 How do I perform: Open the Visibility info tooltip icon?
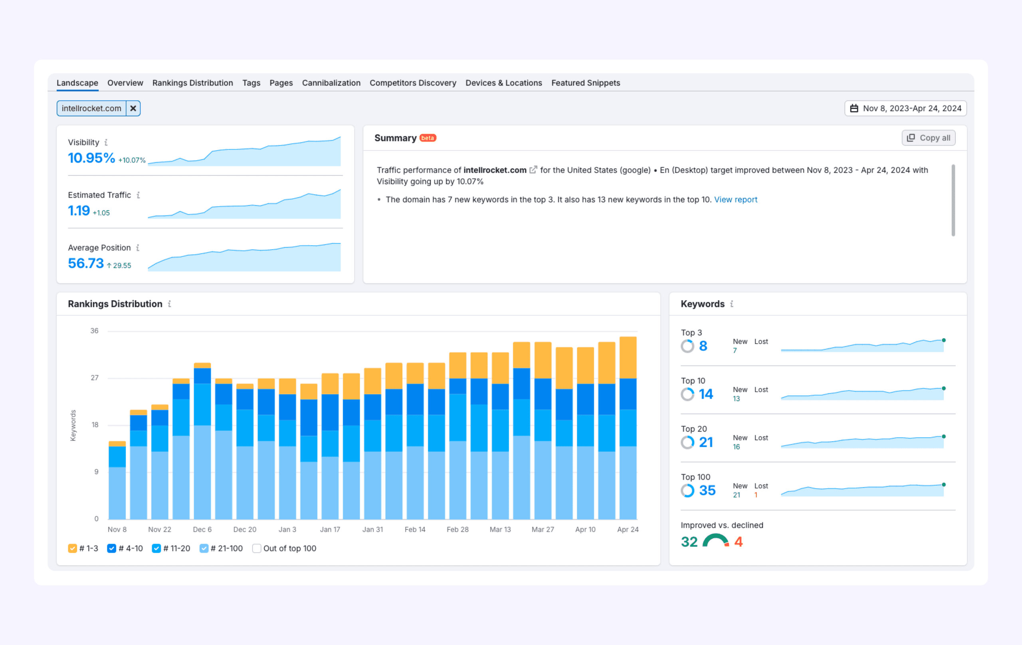(107, 142)
